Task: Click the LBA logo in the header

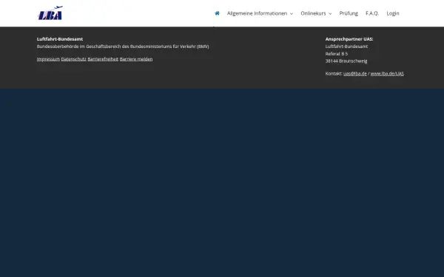Action: [50, 13]
